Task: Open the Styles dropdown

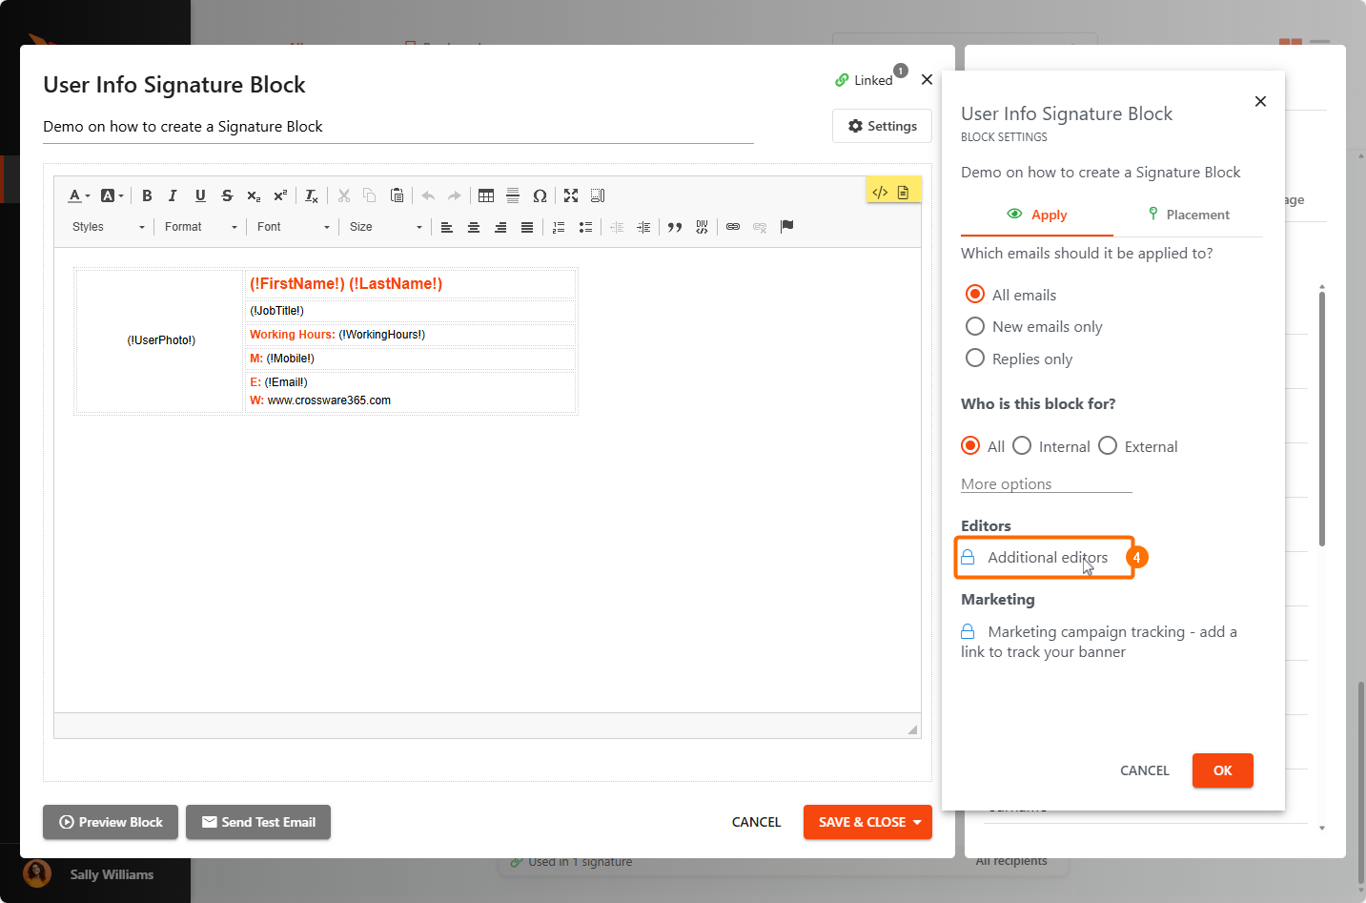Action: click(109, 227)
